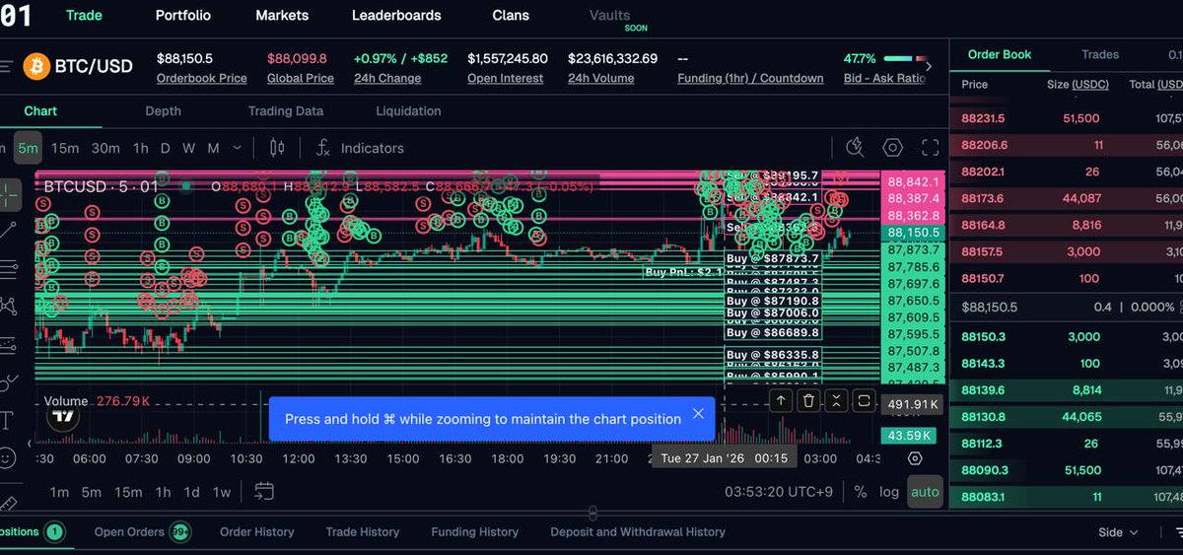The image size is (1183, 555).
Task: Open the Fibonacci retracement tool
Action: [8, 267]
